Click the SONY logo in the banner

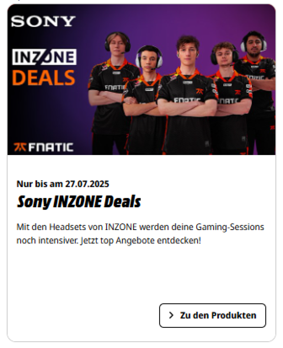coord(43,21)
